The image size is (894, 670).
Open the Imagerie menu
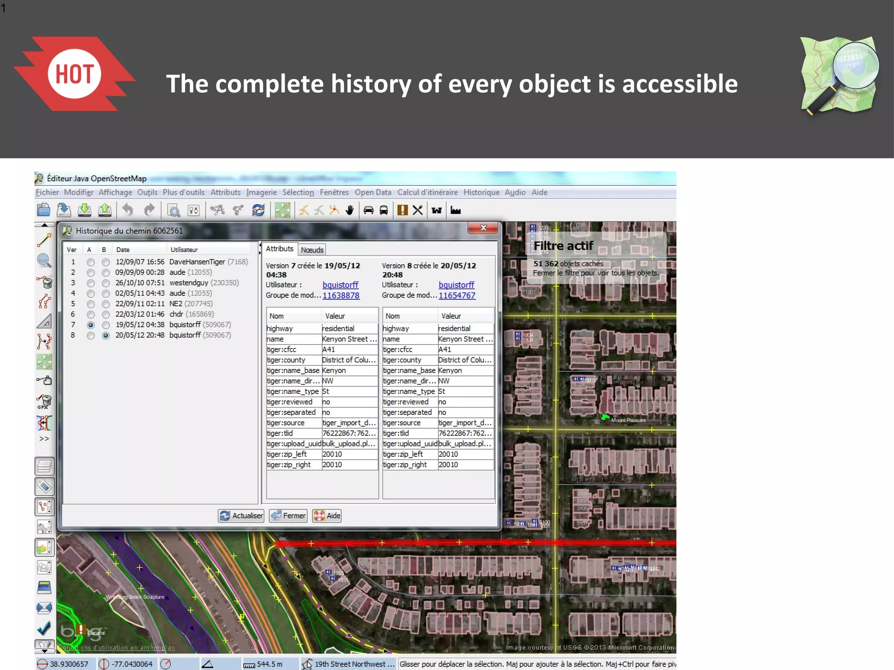point(261,192)
